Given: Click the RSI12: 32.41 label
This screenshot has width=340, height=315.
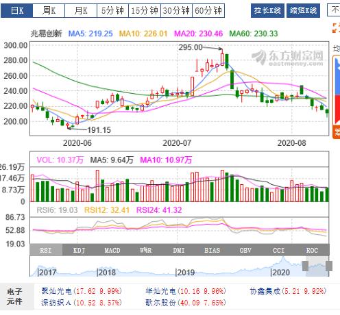Looking at the screenshot, I should coord(107,210).
